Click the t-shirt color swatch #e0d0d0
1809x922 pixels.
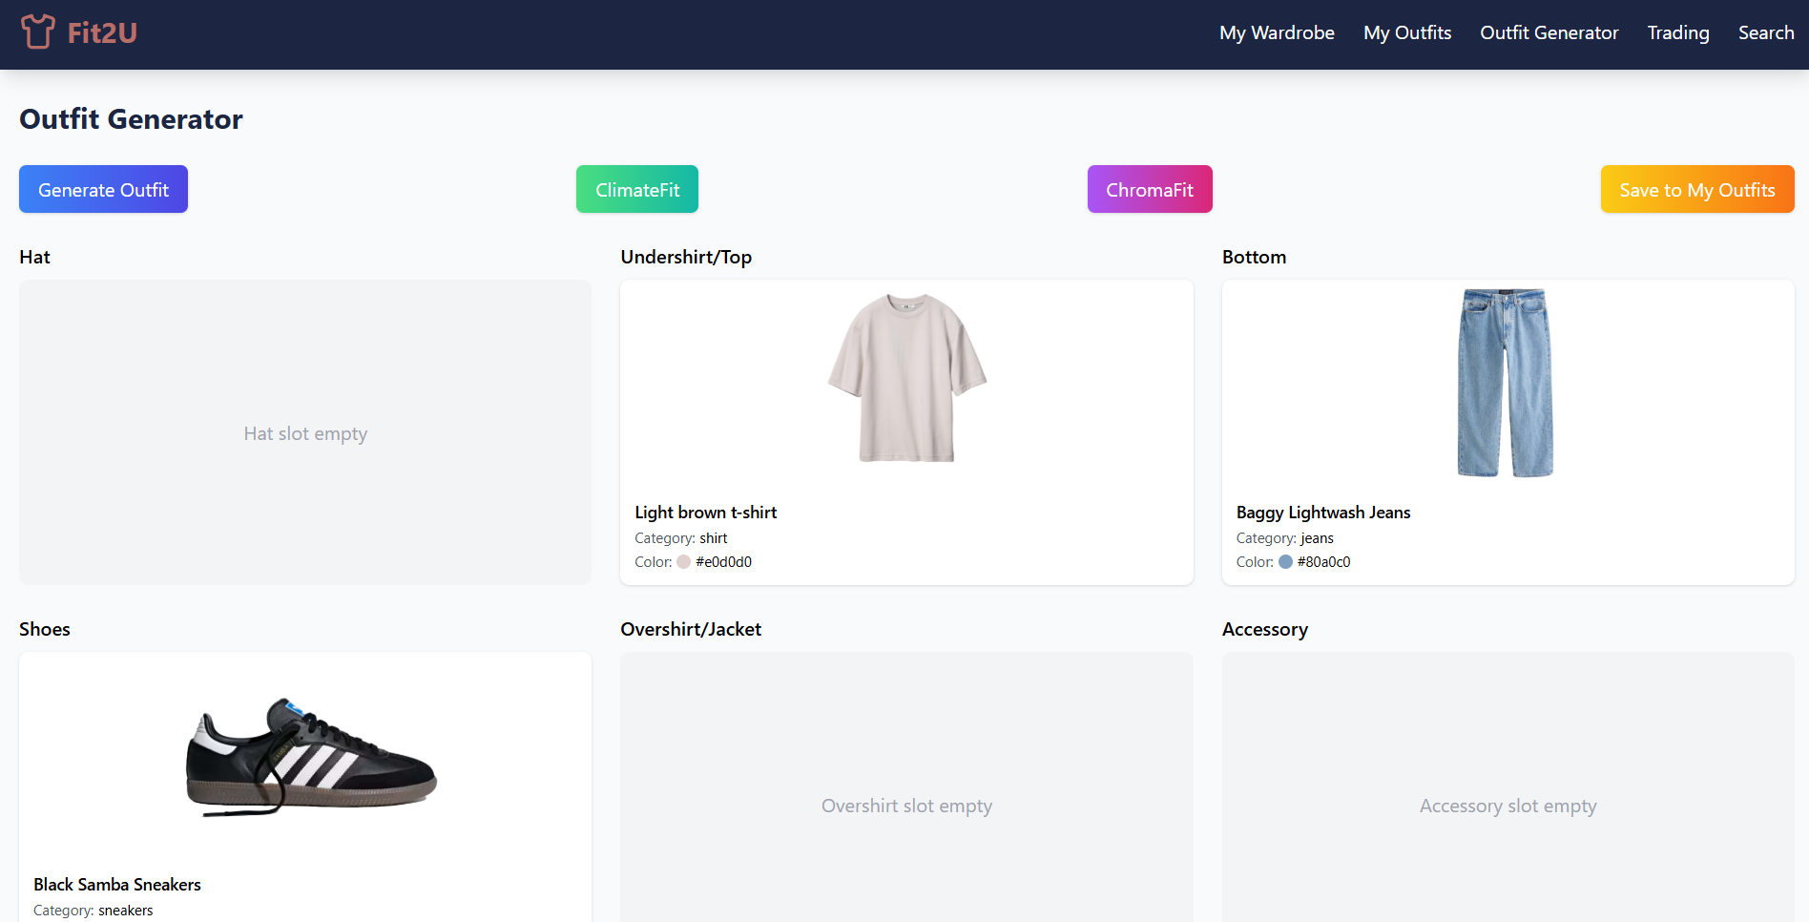(x=683, y=562)
